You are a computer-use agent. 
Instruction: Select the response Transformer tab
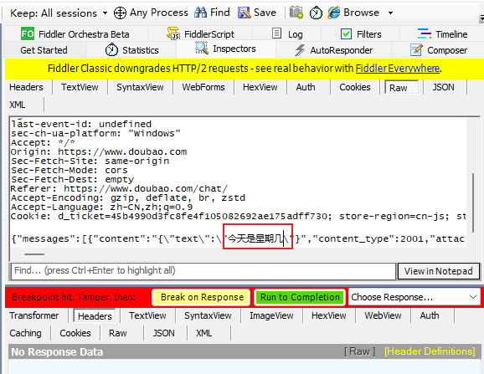coord(34,315)
